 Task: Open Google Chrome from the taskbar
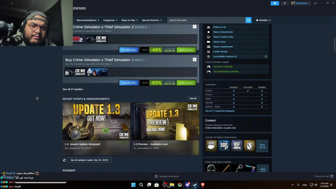click(x=180, y=185)
